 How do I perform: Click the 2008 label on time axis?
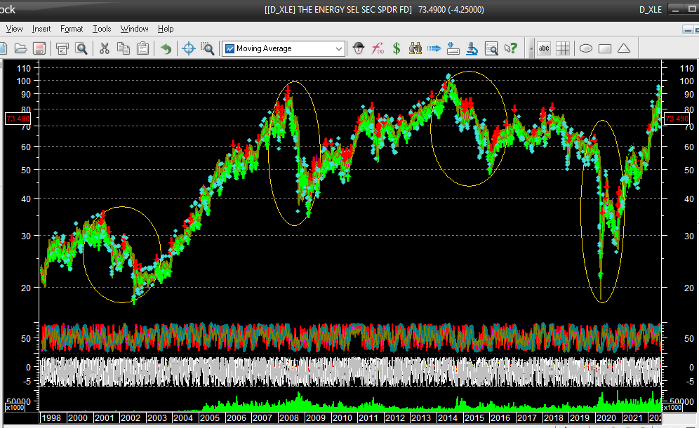pos(289,417)
